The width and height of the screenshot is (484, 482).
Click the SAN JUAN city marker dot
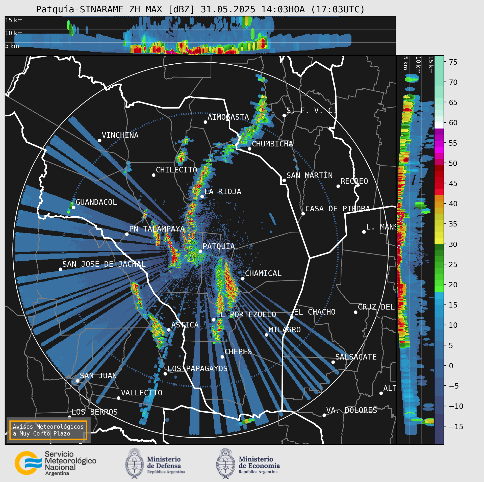point(78,381)
